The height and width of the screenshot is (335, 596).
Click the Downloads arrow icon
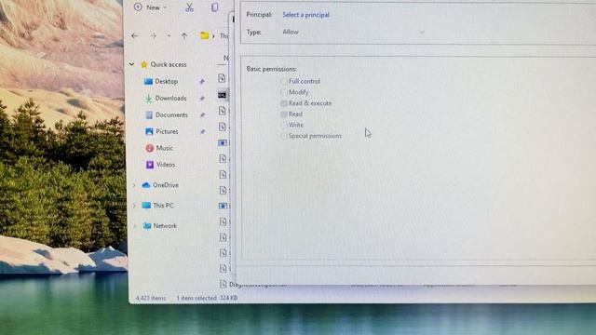point(149,98)
